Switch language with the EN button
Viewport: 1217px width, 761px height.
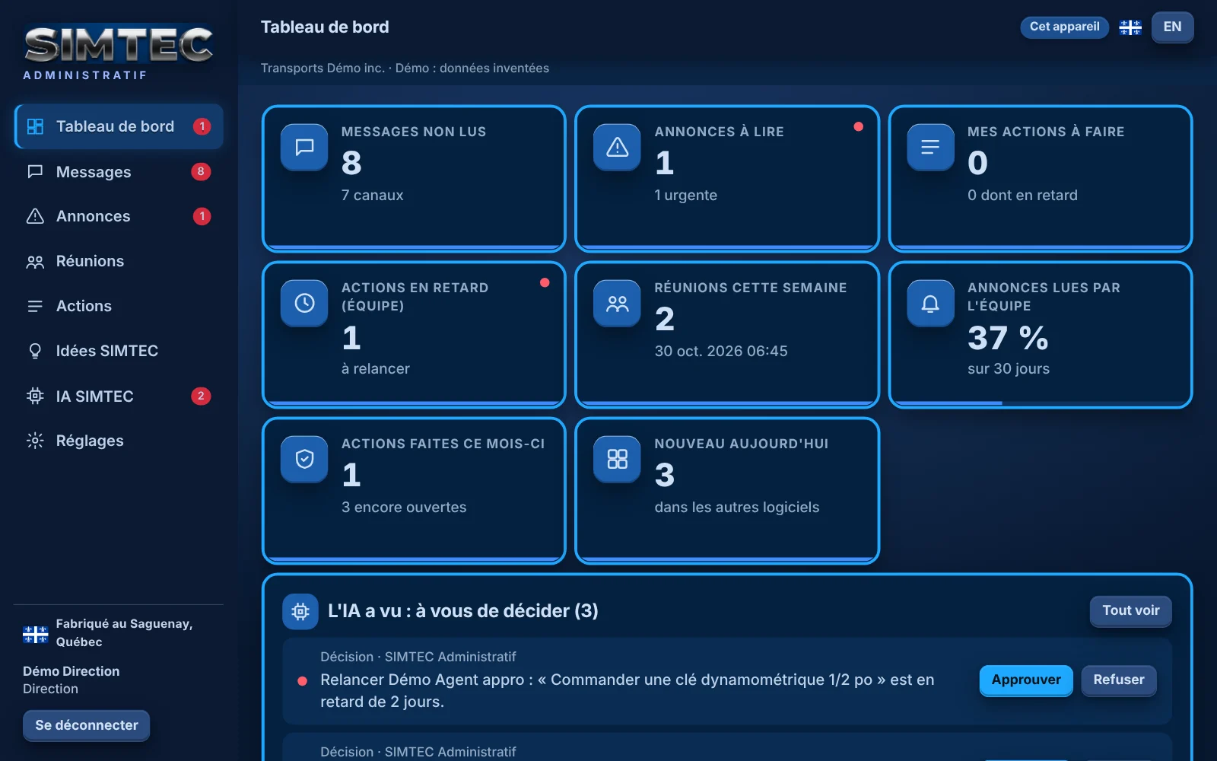(x=1172, y=27)
